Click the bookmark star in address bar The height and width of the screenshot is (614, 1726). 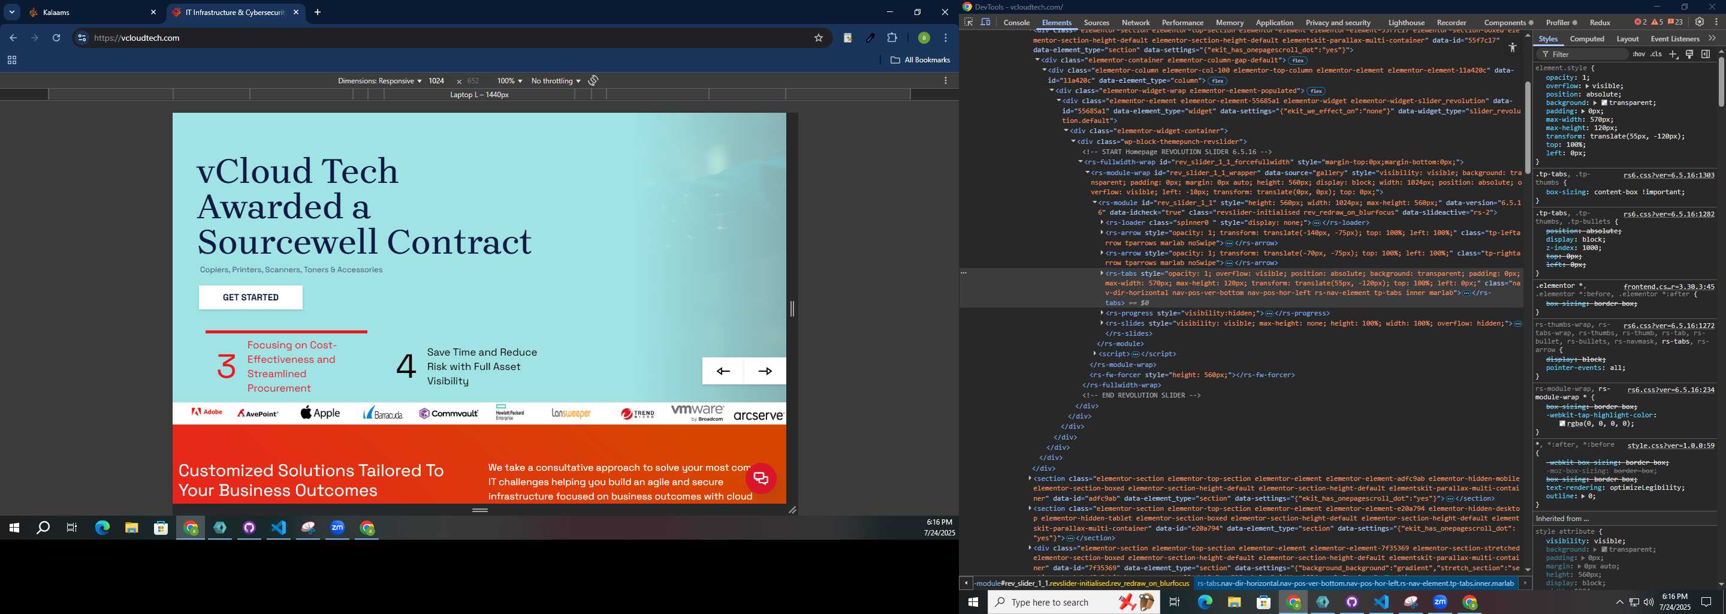[818, 38]
